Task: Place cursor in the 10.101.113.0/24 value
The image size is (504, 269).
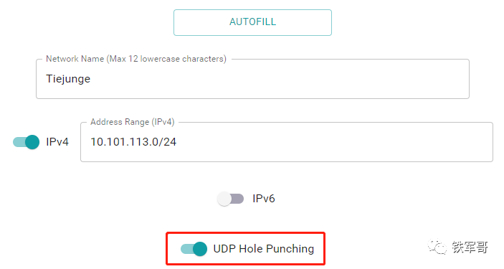Action: pyautogui.click(x=133, y=142)
